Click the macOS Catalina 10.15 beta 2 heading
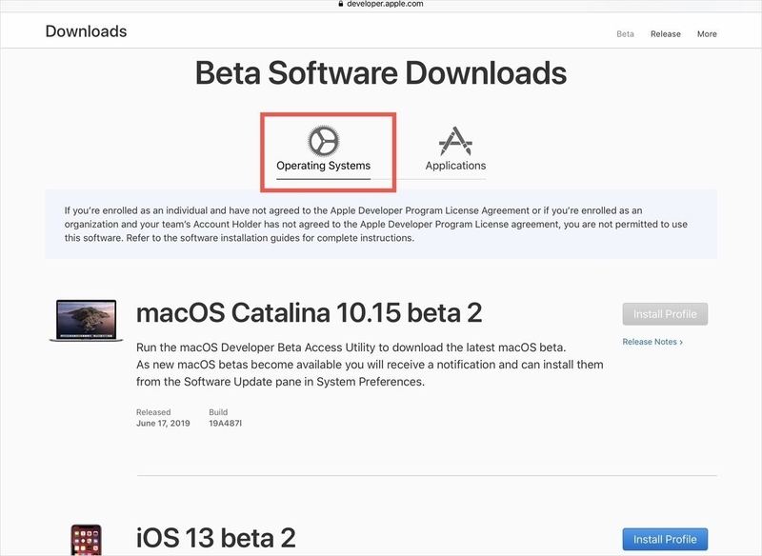Image resolution: width=762 pixels, height=556 pixels. pyautogui.click(x=309, y=312)
